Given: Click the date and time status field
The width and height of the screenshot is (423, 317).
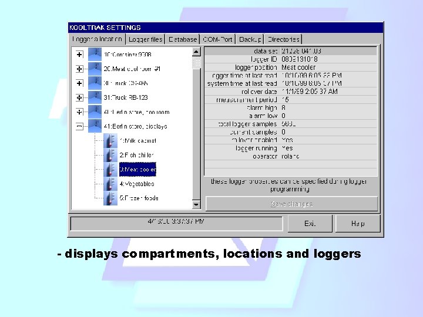Looking at the screenshot, I should click(176, 224).
